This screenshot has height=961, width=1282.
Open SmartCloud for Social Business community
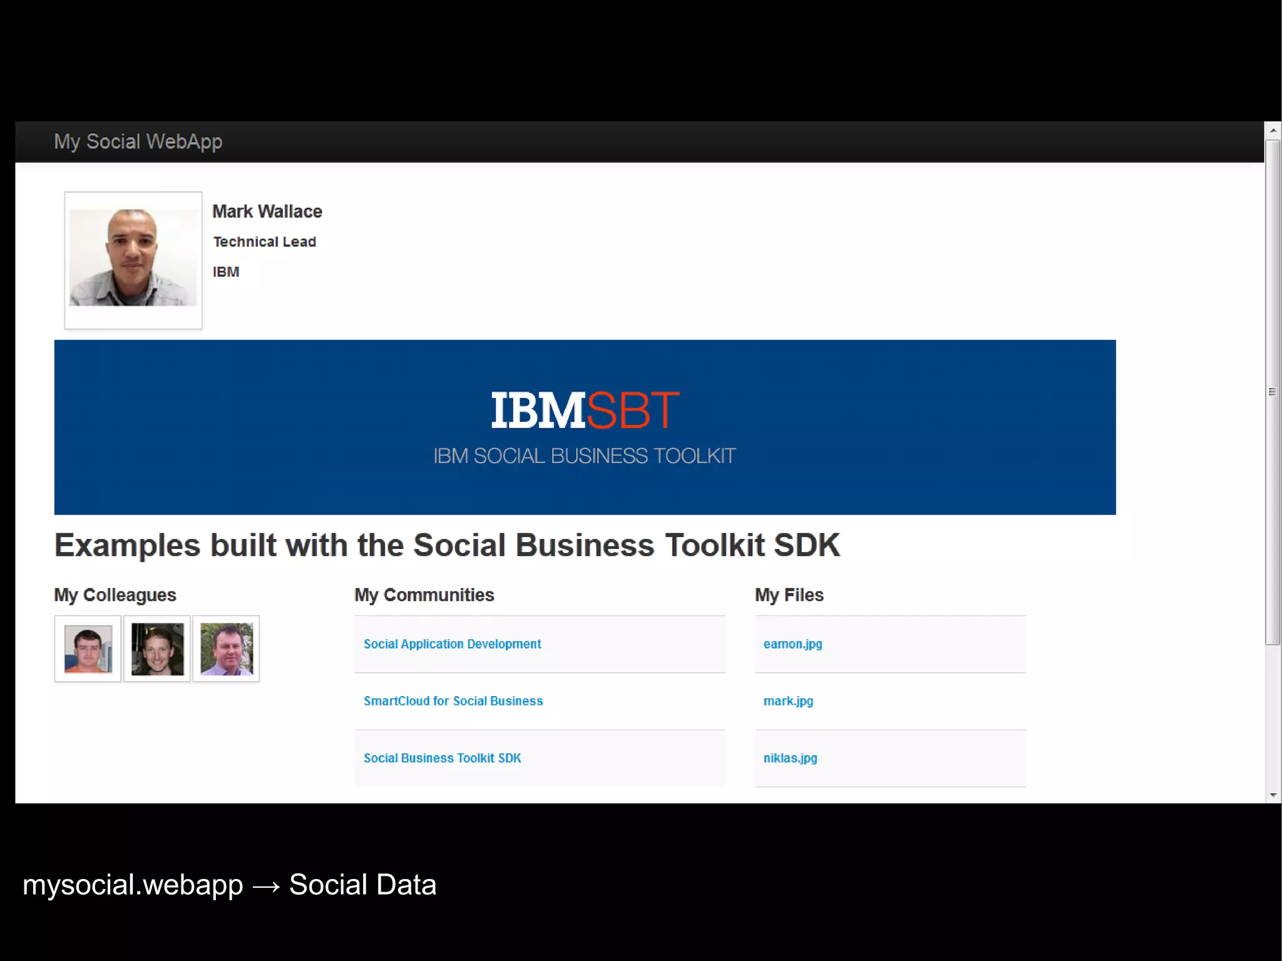pyautogui.click(x=453, y=701)
